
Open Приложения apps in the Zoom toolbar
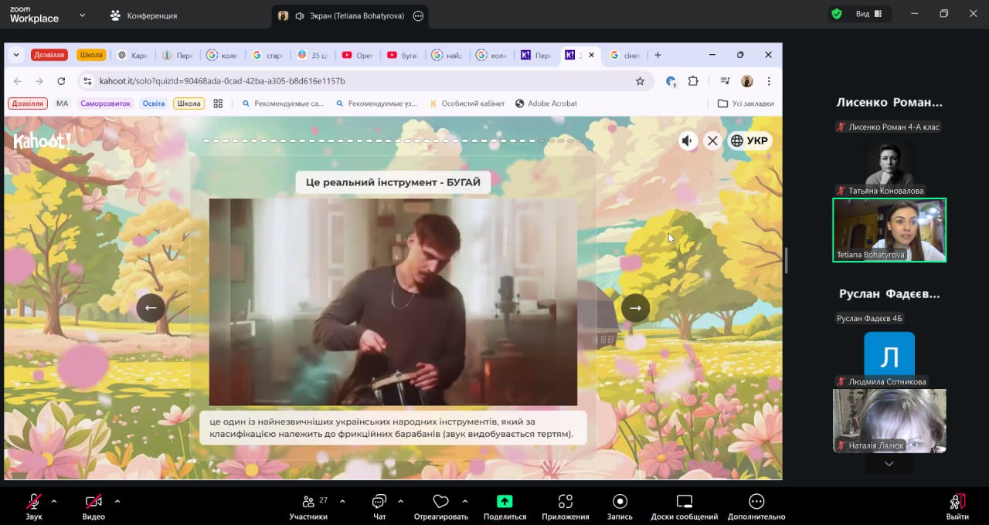565,501
